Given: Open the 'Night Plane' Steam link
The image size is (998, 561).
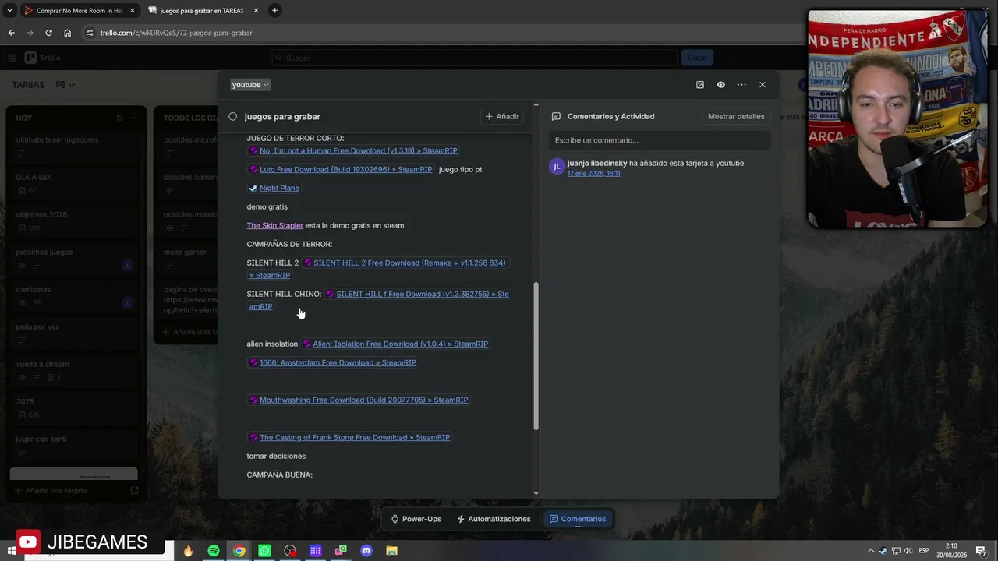Looking at the screenshot, I should pyautogui.click(x=274, y=188).
